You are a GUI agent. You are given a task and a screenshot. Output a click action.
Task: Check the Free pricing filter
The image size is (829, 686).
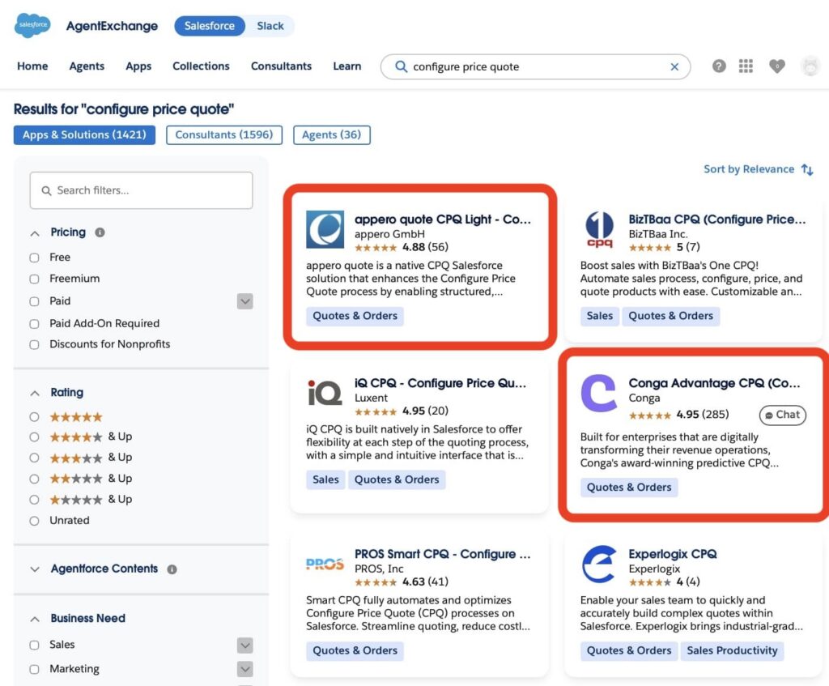(34, 258)
